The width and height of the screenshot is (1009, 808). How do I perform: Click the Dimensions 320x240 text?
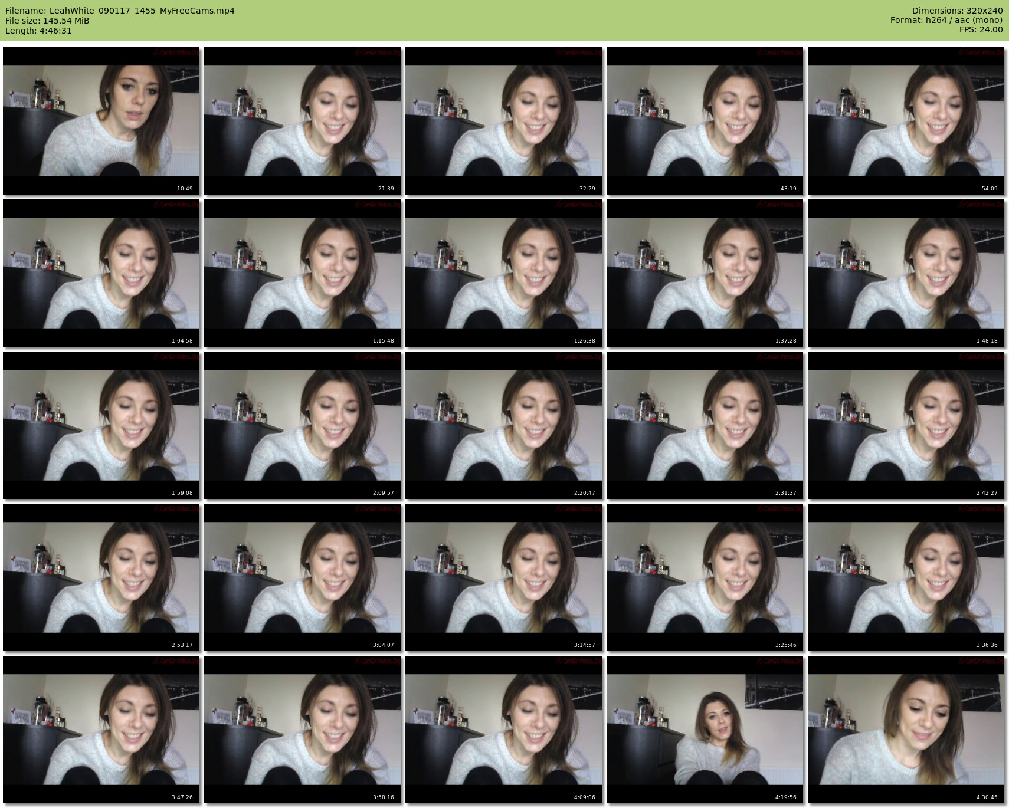[x=957, y=11]
